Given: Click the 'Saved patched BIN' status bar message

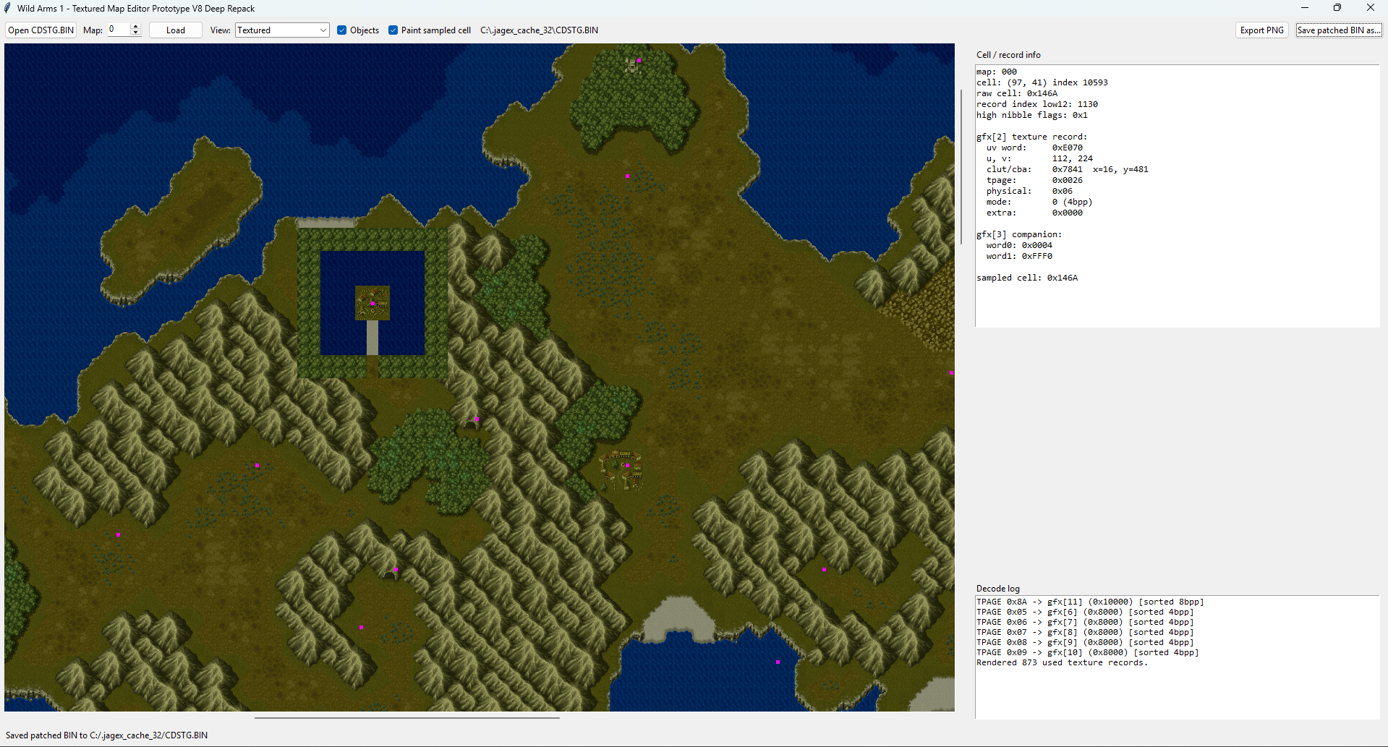Looking at the screenshot, I should (106, 735).
